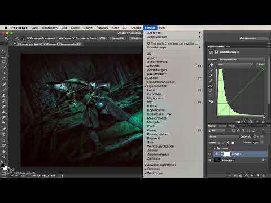
Task: Choose Protokoll from Fenster menu
Action: 173,138
